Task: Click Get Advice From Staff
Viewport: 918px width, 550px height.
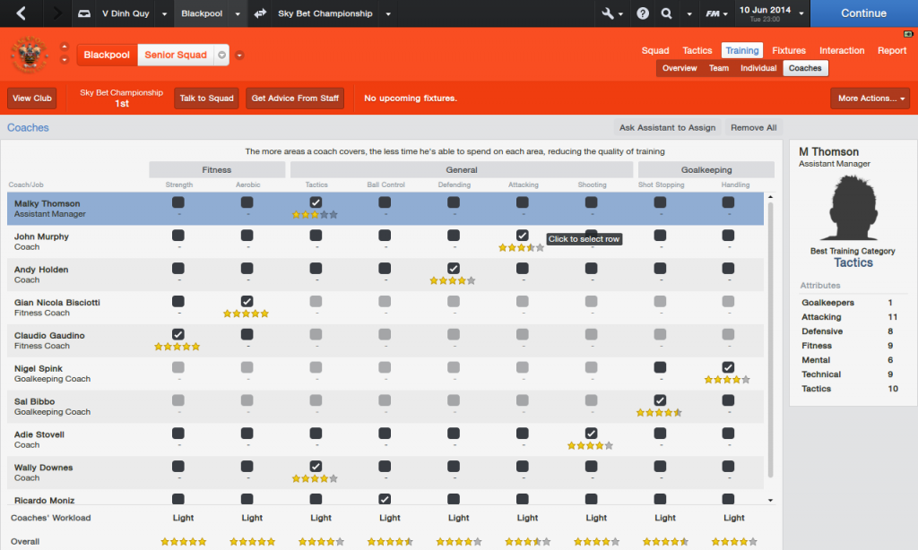Action: point(295,99)
